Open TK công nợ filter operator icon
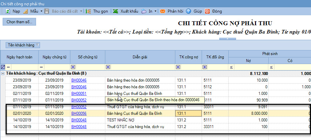Viewport: 311px width, 140px height. [178, 67]
